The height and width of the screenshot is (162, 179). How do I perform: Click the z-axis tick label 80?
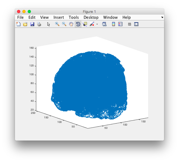(32, 83)
